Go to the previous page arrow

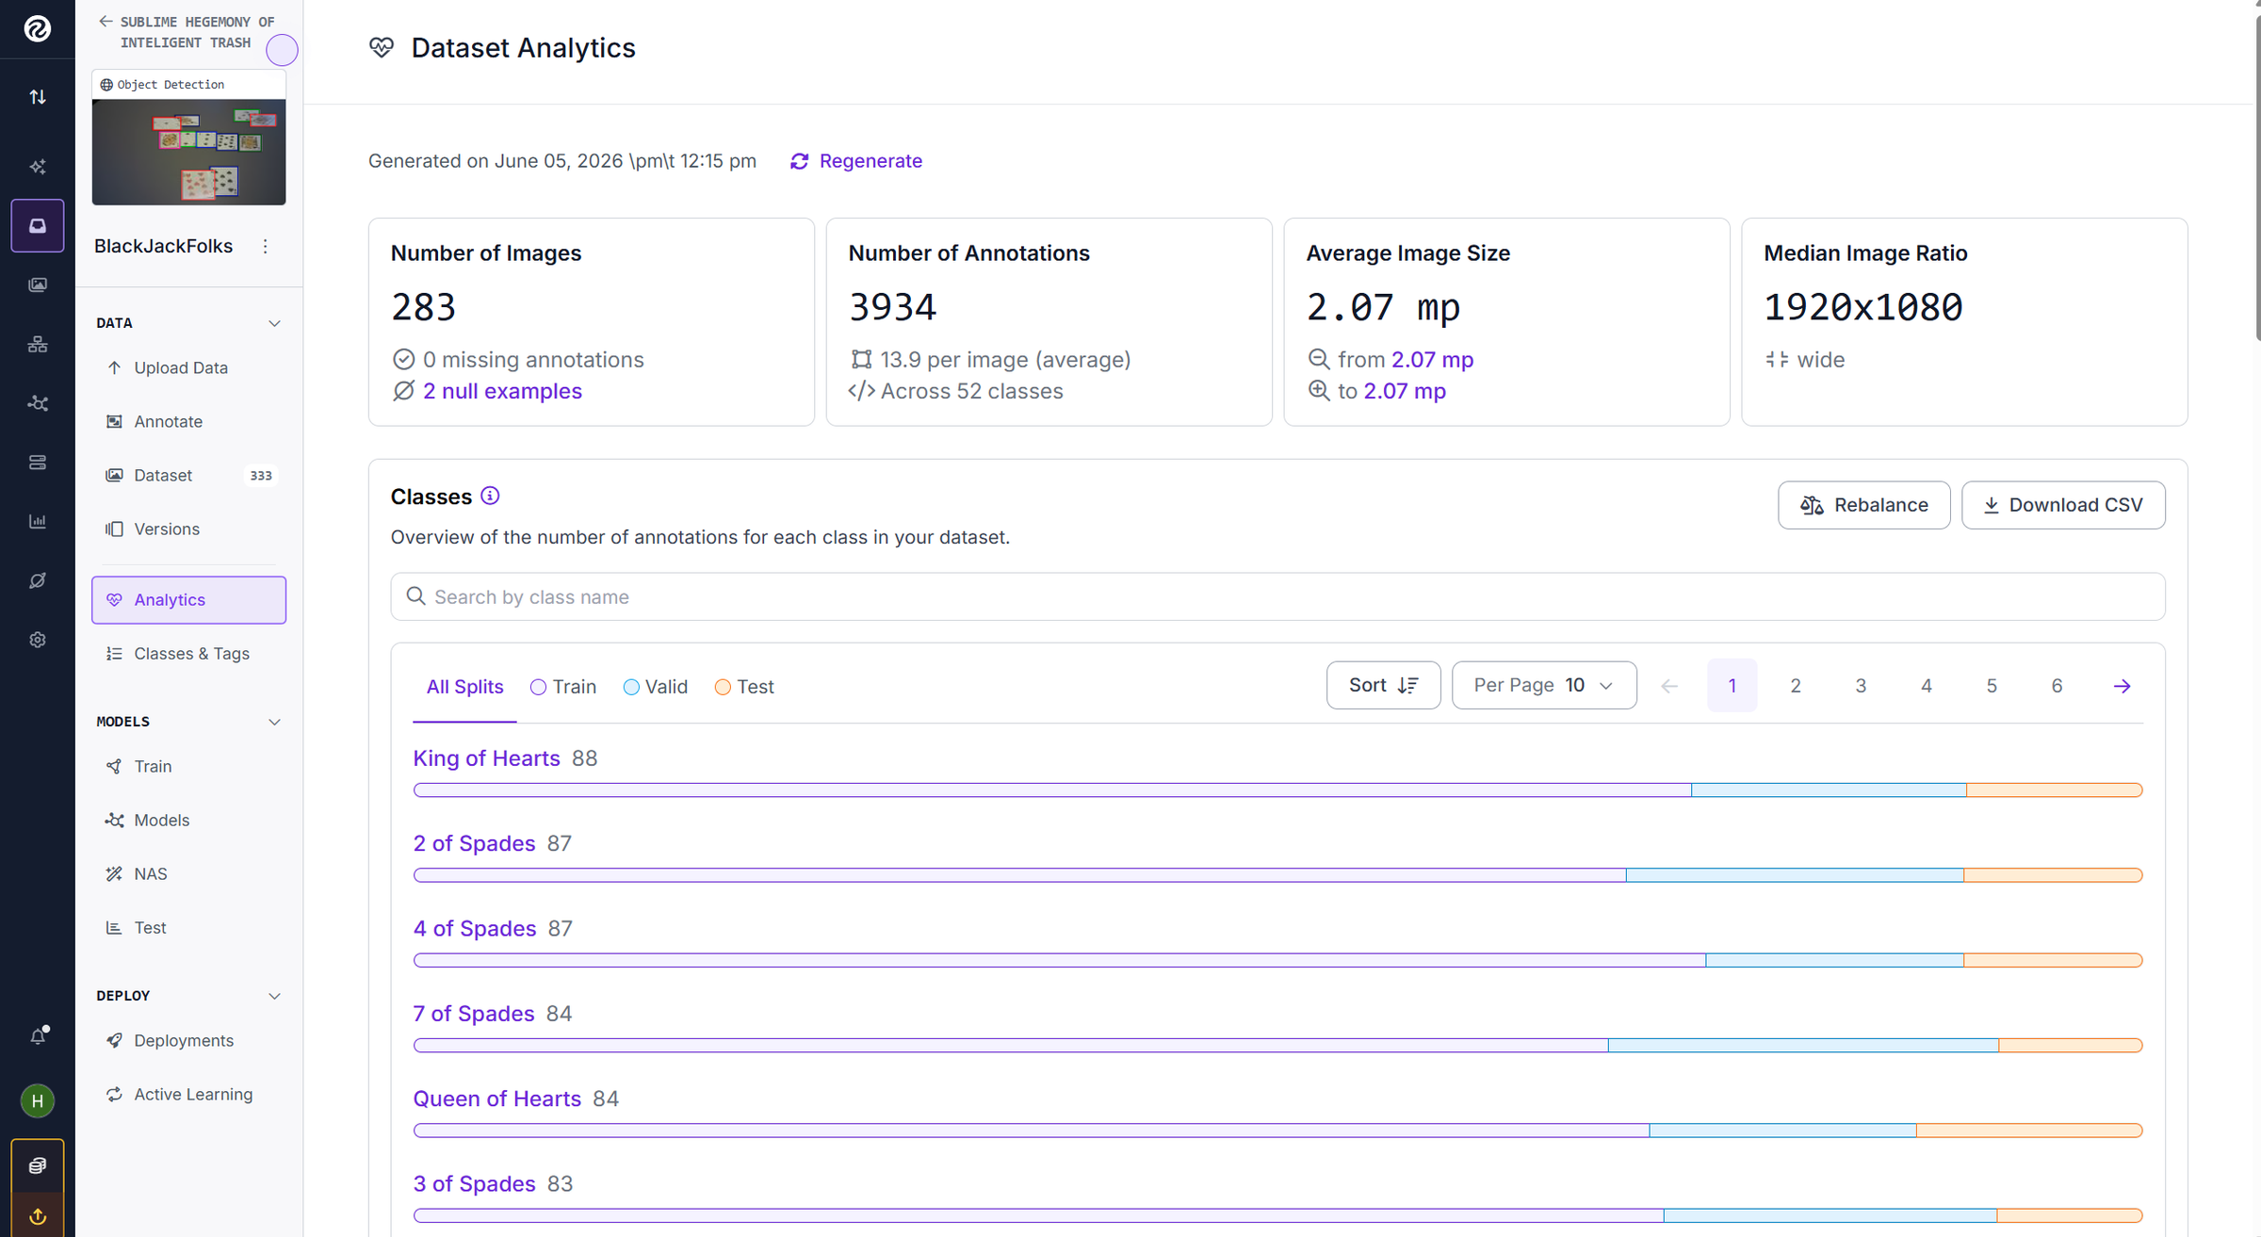(x=1669, y=686)
